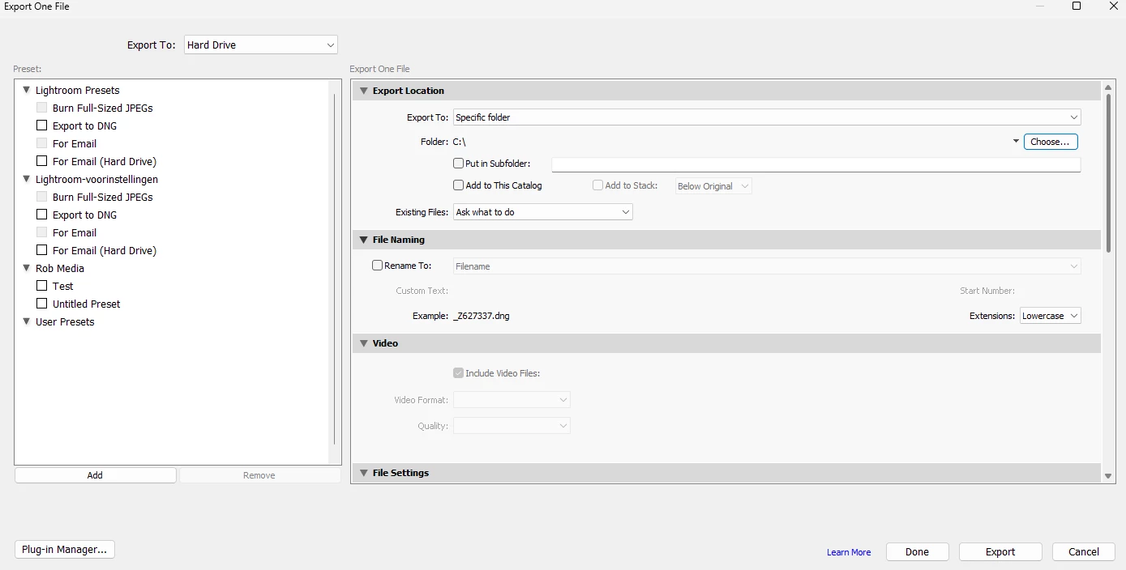Viewport: 1126px width, 570px height.
Task: Click the Add preset button
Action: click(x=96, y=475)
